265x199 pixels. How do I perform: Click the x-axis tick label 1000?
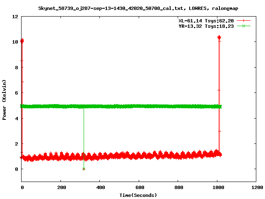pyautogui.click(x=218, y=187)
